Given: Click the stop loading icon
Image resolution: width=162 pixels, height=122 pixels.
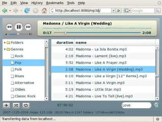Looking at the screenshot, I should click(x=36, y=10).
